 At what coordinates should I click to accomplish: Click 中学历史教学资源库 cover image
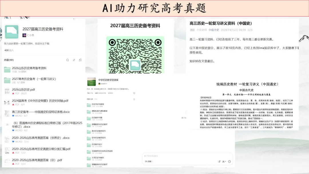click(x=92, y=82)
